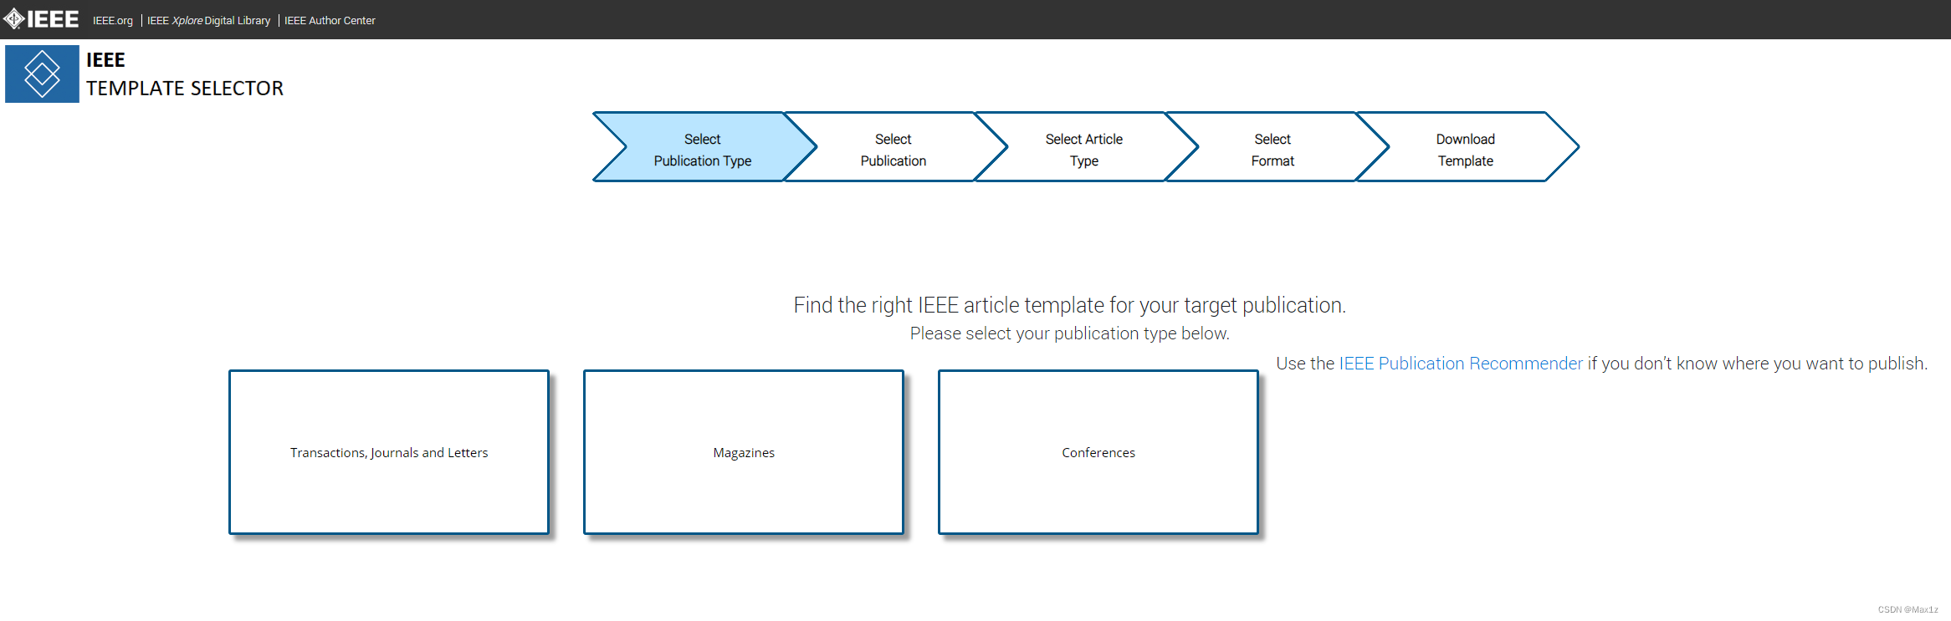Click the blue Template Selector diamond logo

point(42,74)
